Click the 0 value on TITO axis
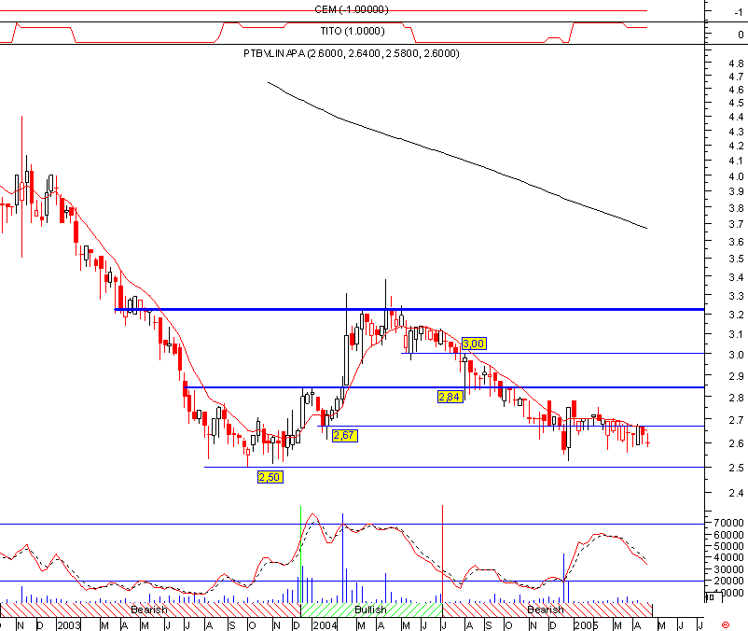 point(741,35)
